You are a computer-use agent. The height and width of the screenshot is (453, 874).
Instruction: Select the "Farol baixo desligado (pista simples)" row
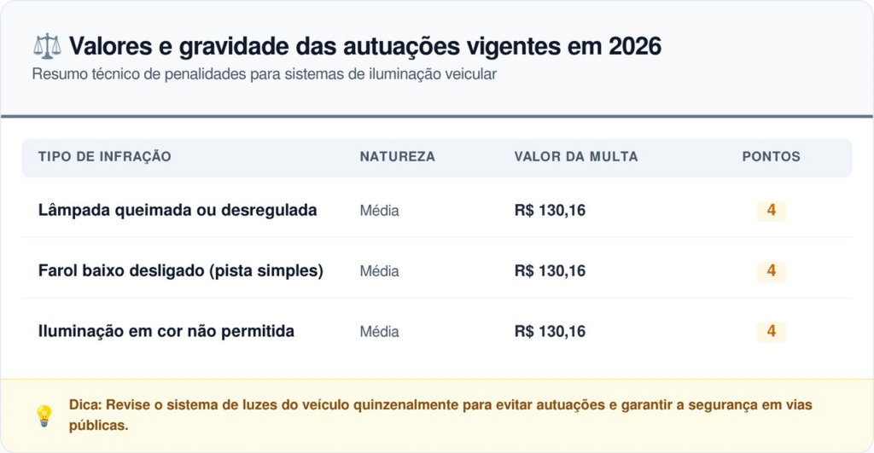coord(181,271)
